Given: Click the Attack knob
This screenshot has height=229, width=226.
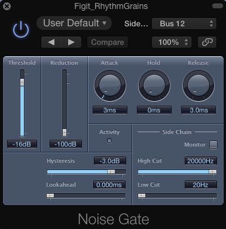Looking at the screenshot, I should point(110,86).
